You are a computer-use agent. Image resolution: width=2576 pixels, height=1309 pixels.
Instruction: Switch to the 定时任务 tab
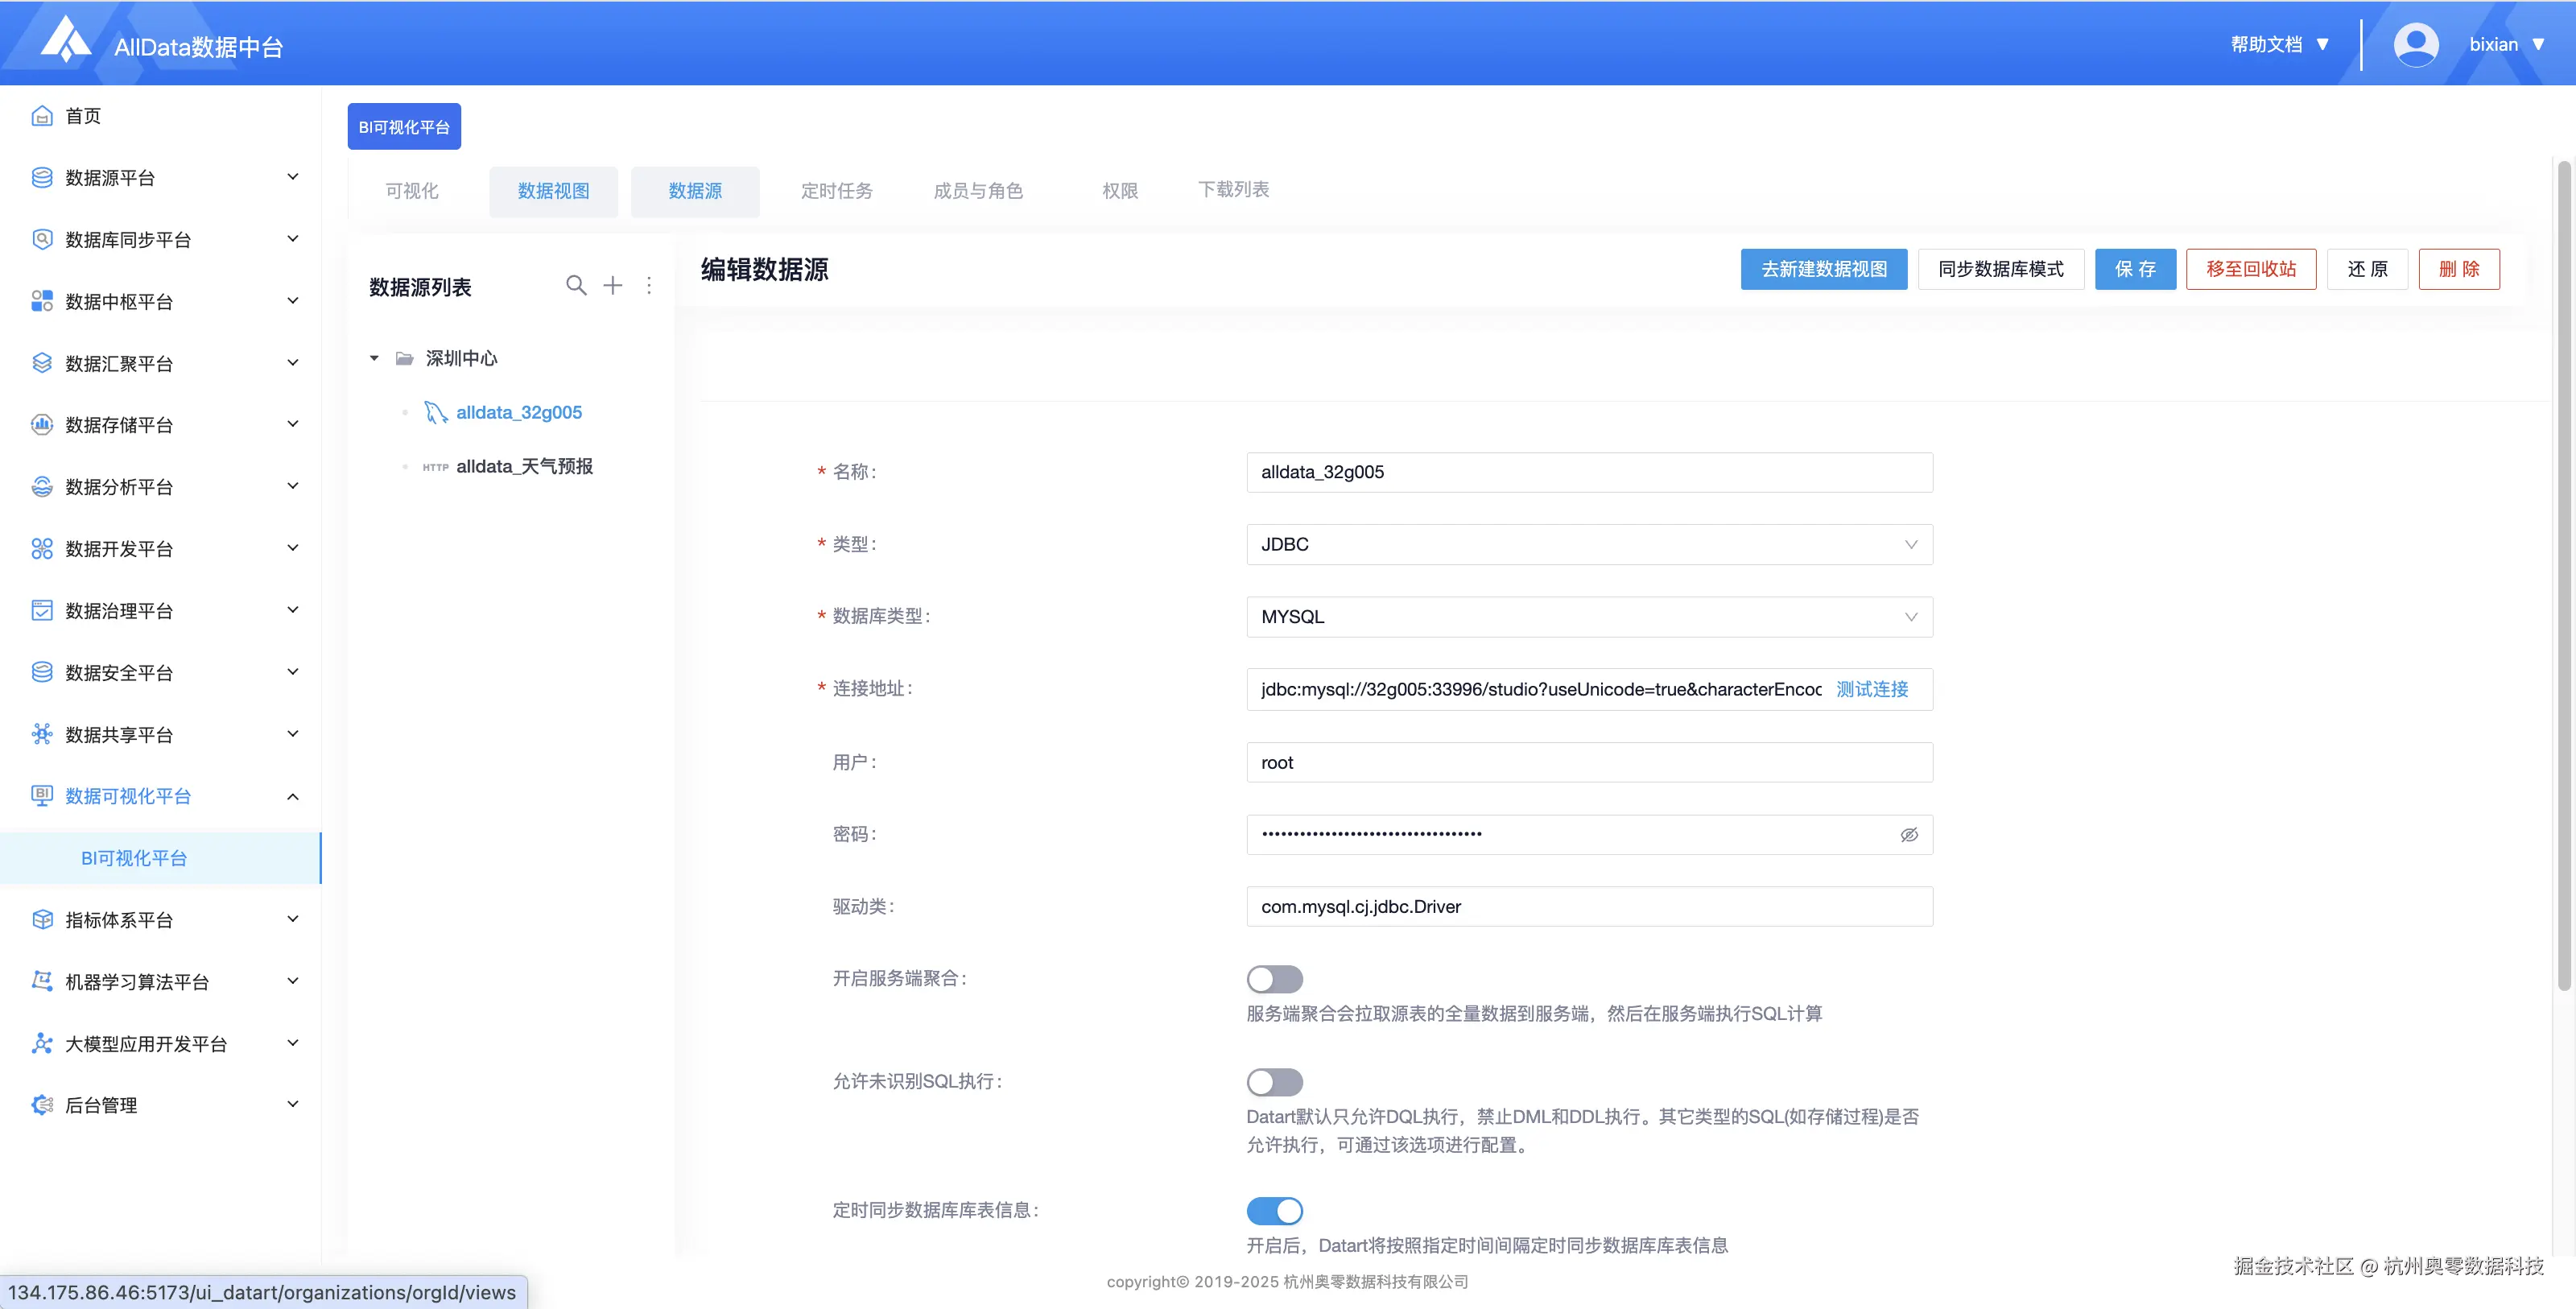pos(836,191)
